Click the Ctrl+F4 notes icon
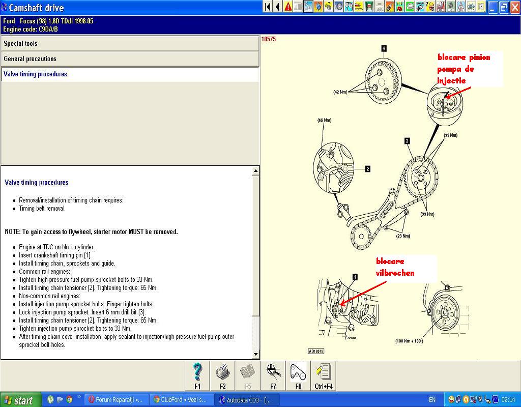This screenshot has width=521, height=407. point(323,375)
